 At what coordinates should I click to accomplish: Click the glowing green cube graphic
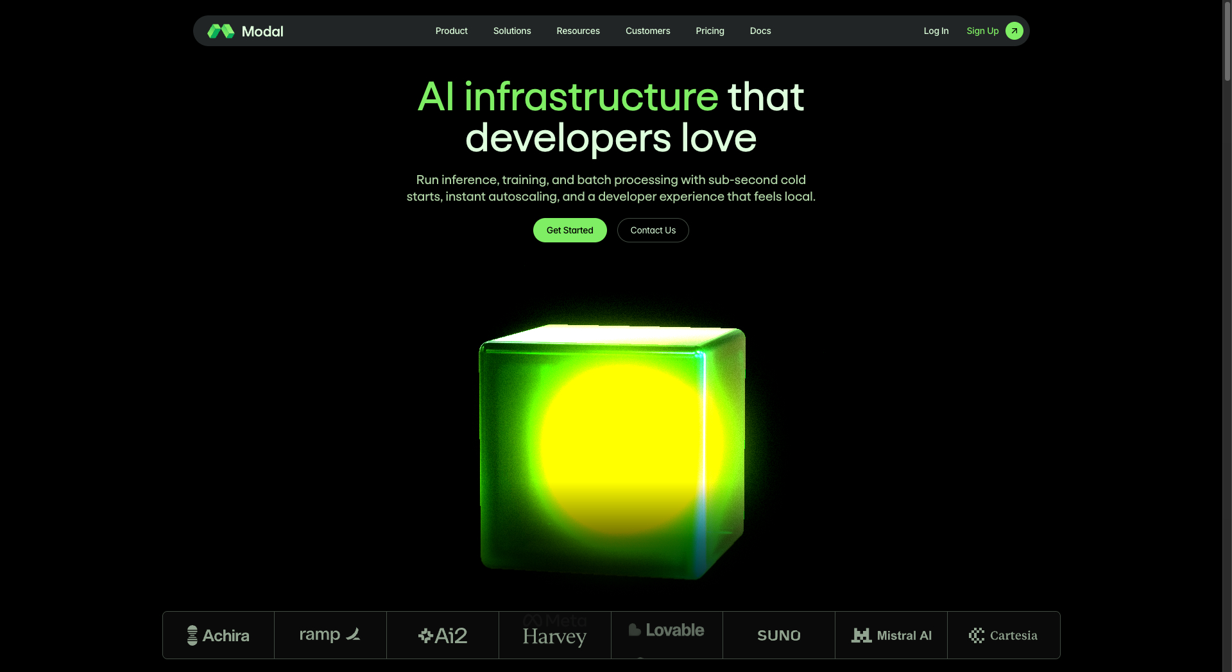coord(613,451)
